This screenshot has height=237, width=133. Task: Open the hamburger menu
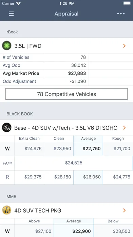pos(11,14)
